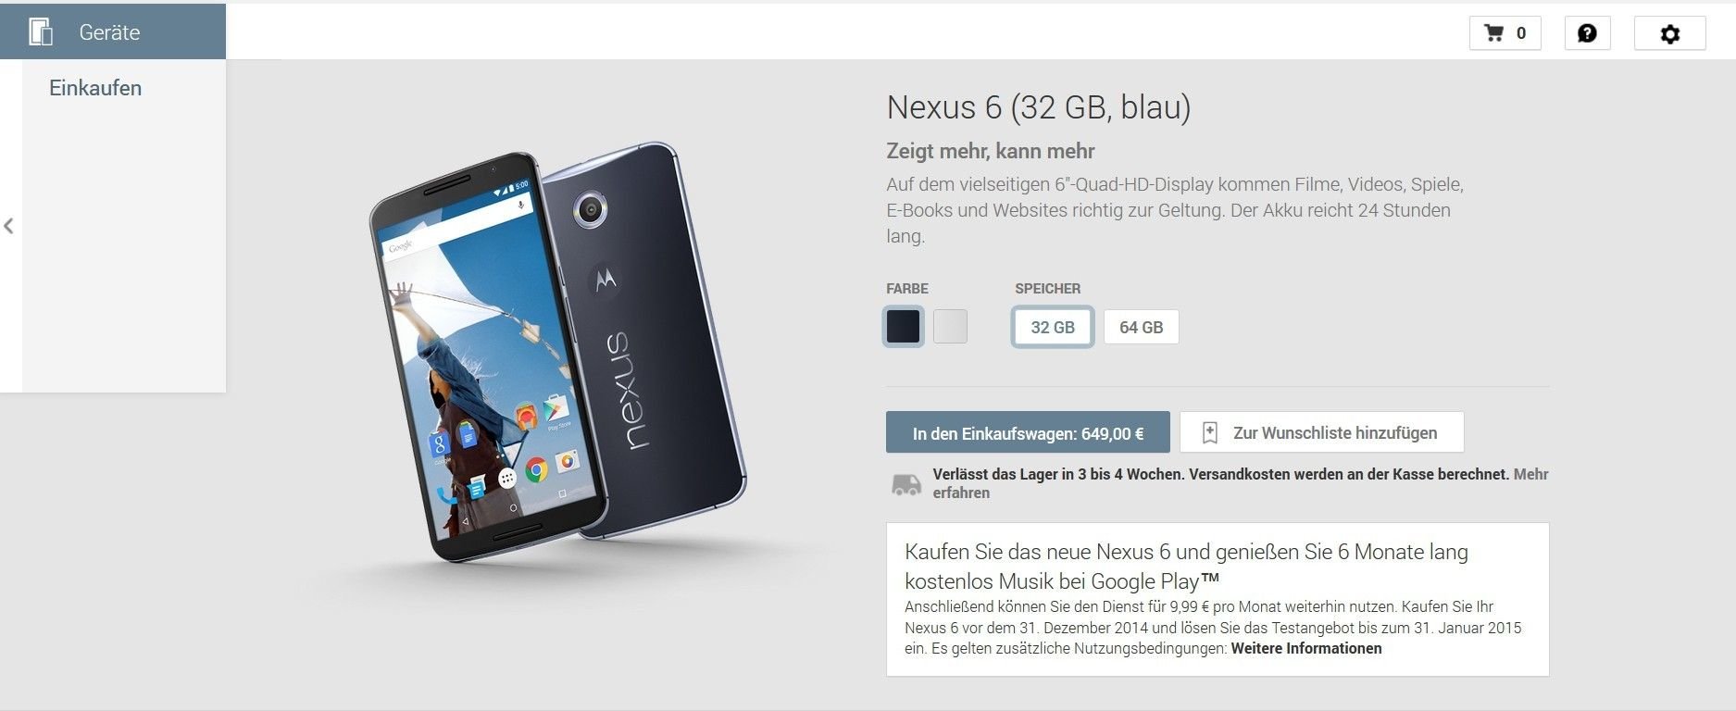Click the help question mark icon

(1587, 33)
